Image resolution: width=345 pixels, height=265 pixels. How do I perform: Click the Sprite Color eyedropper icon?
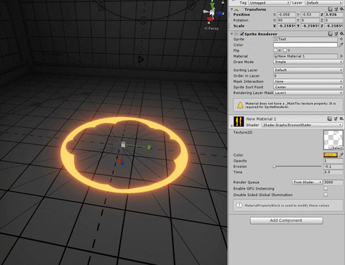[x=341, y=45]
